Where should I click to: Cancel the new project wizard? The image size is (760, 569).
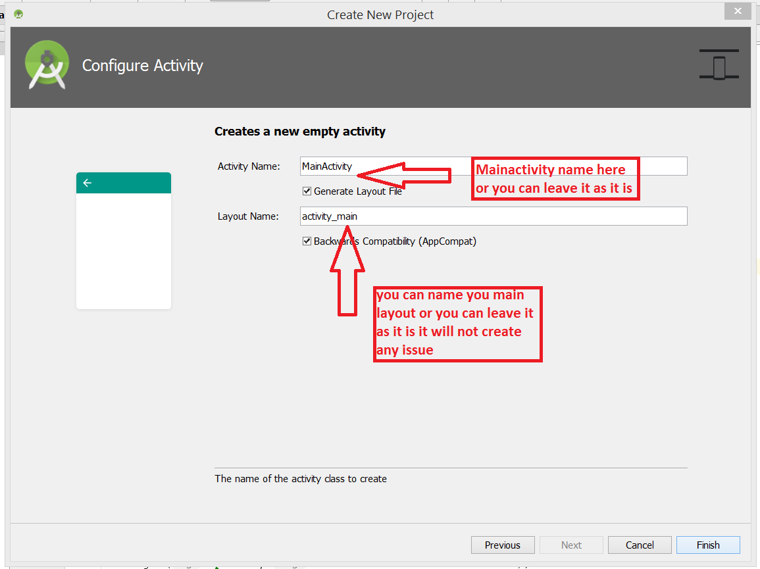[640, 545]
